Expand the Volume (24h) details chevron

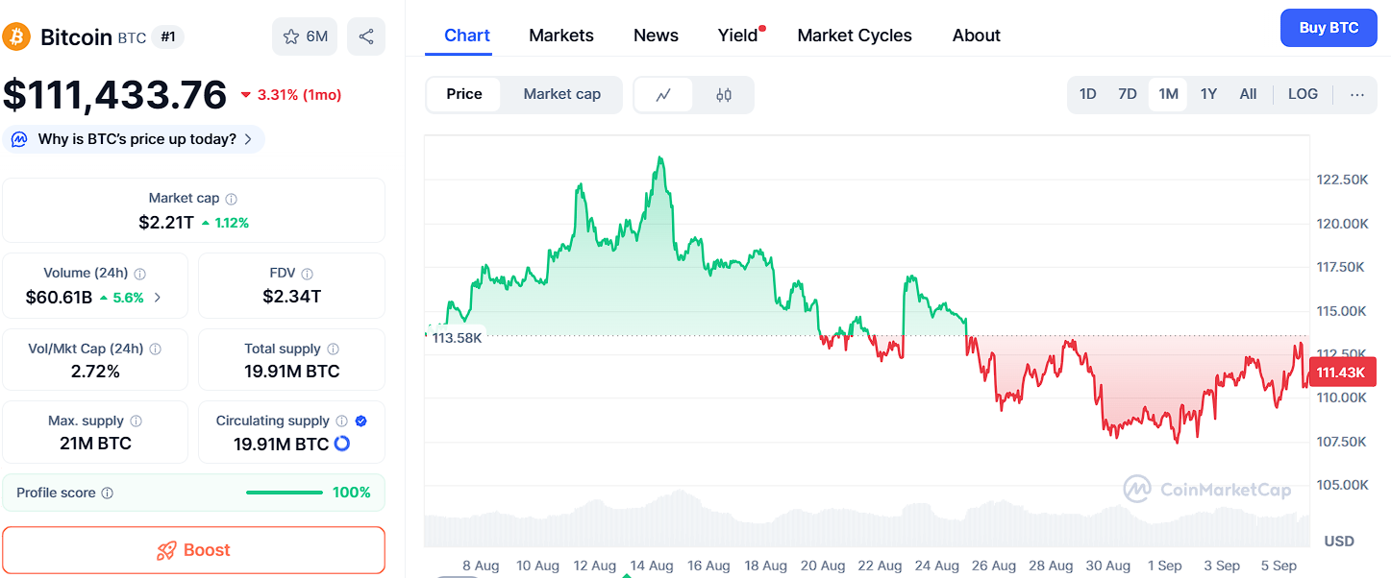158,298
